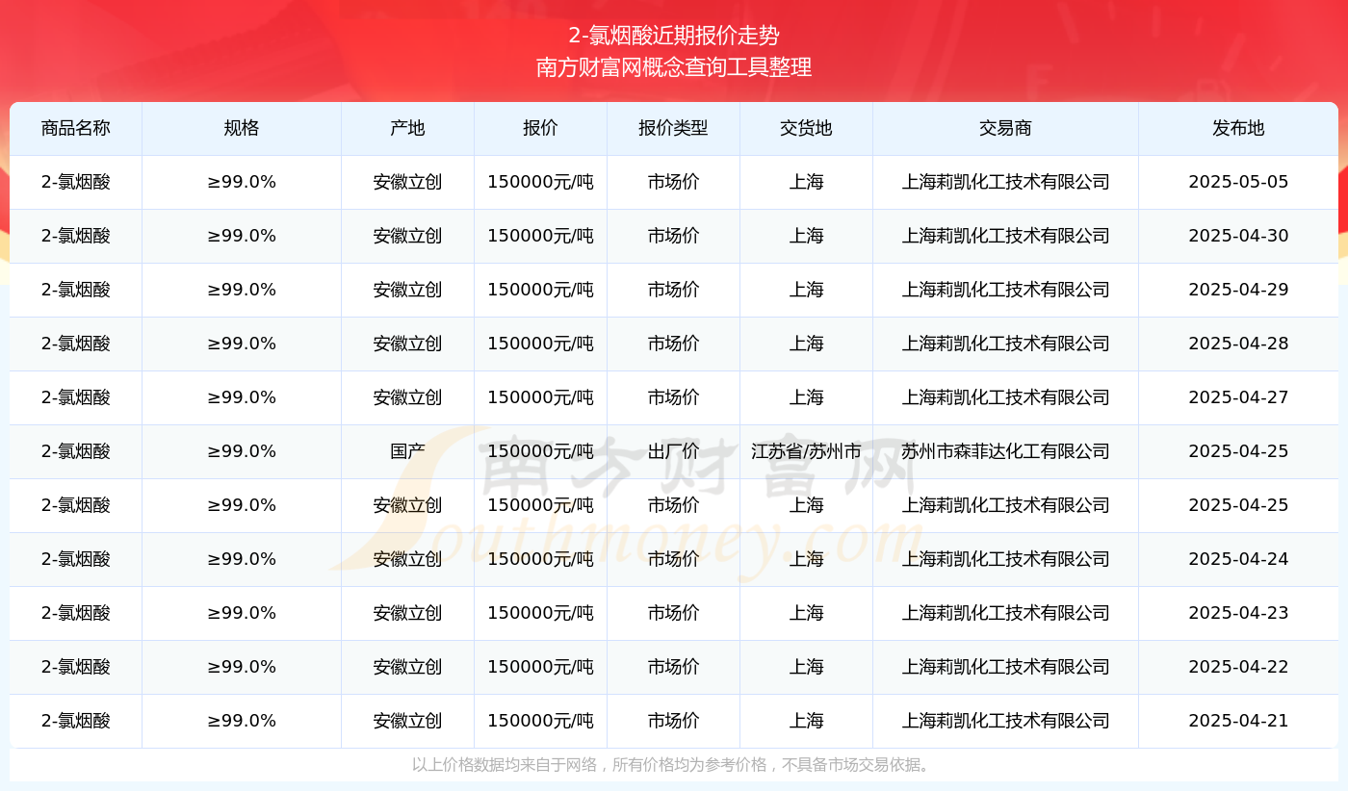Click 苏州市森菲达化工有限公司 trader cell

click(x=1005, y=451)
